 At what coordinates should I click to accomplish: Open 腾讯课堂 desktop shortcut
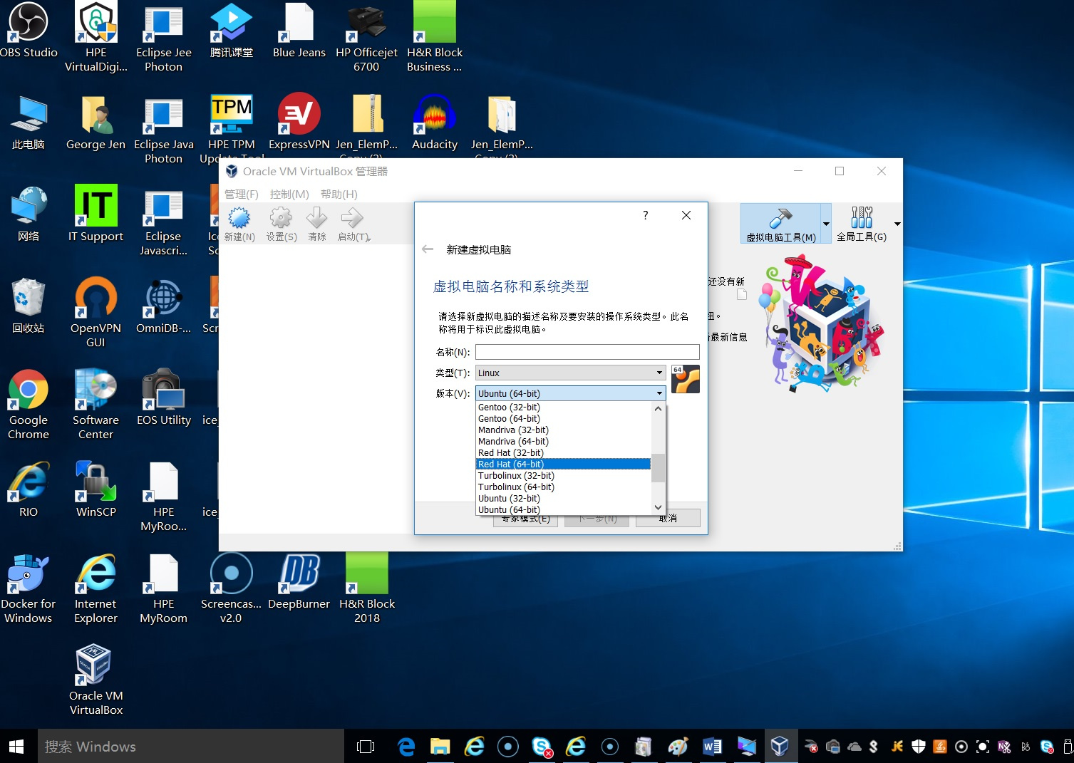click(x=232, y=31)
